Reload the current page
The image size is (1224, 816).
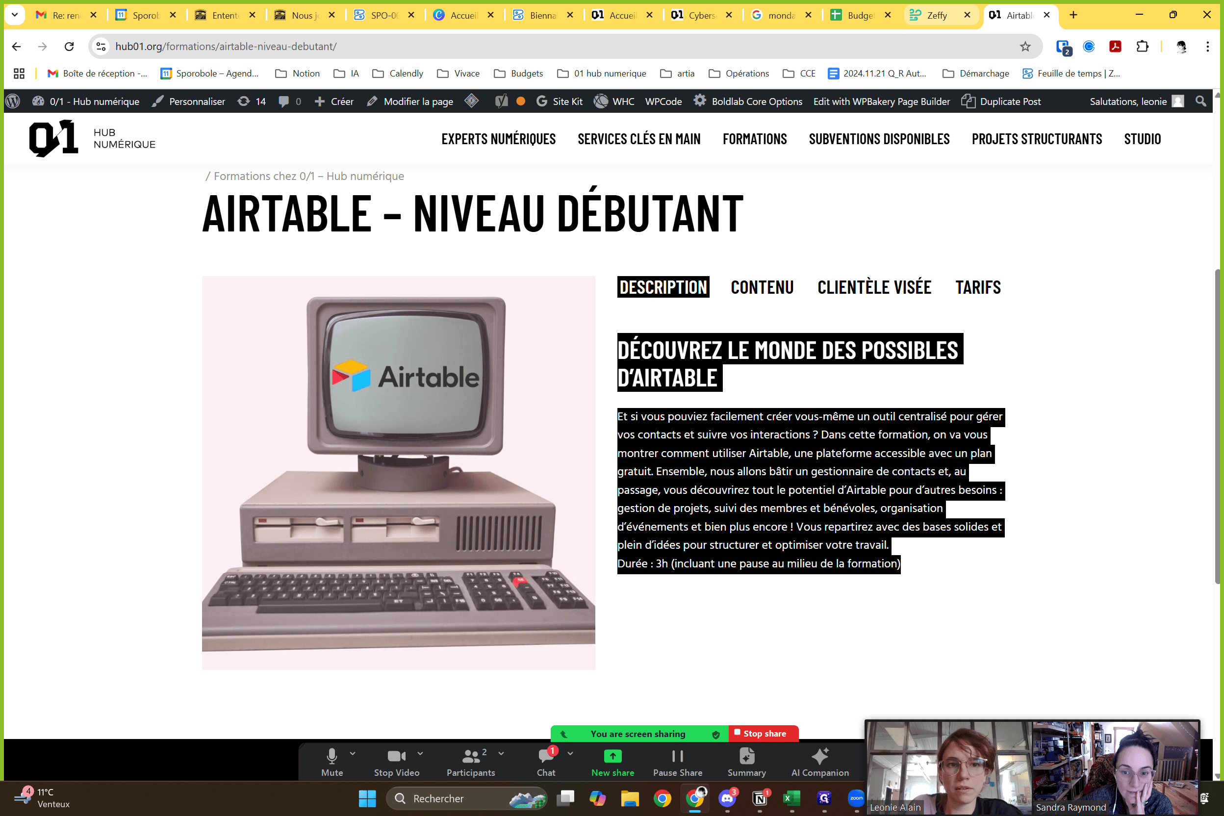69,46
